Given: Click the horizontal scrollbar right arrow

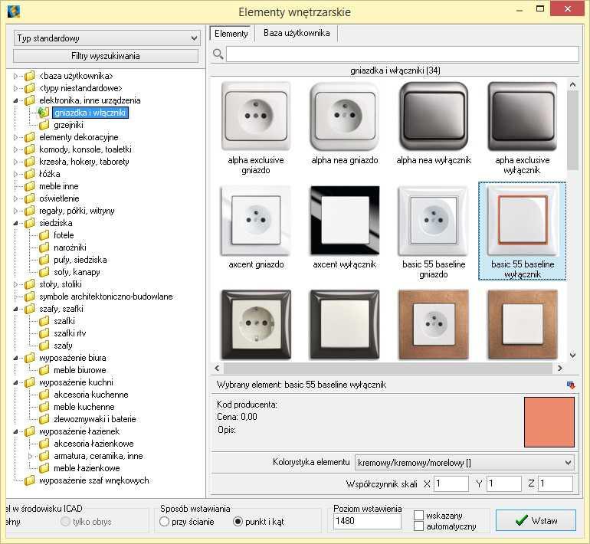Looking at the screenshot, I should coord(560,369).
